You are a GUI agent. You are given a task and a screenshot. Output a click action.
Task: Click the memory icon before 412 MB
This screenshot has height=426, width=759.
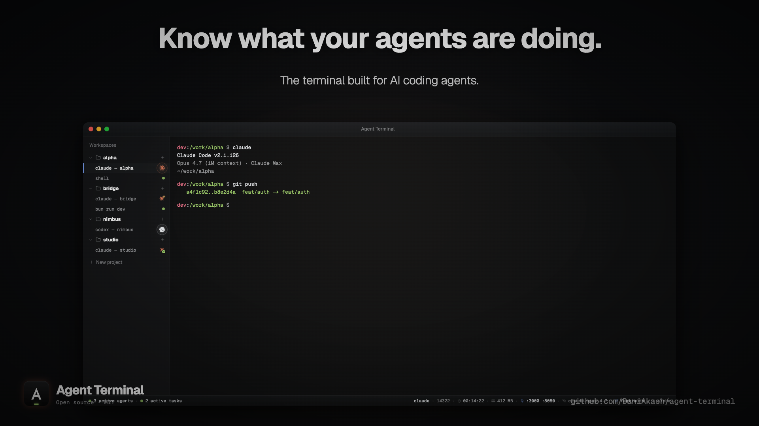coord(493,401)
